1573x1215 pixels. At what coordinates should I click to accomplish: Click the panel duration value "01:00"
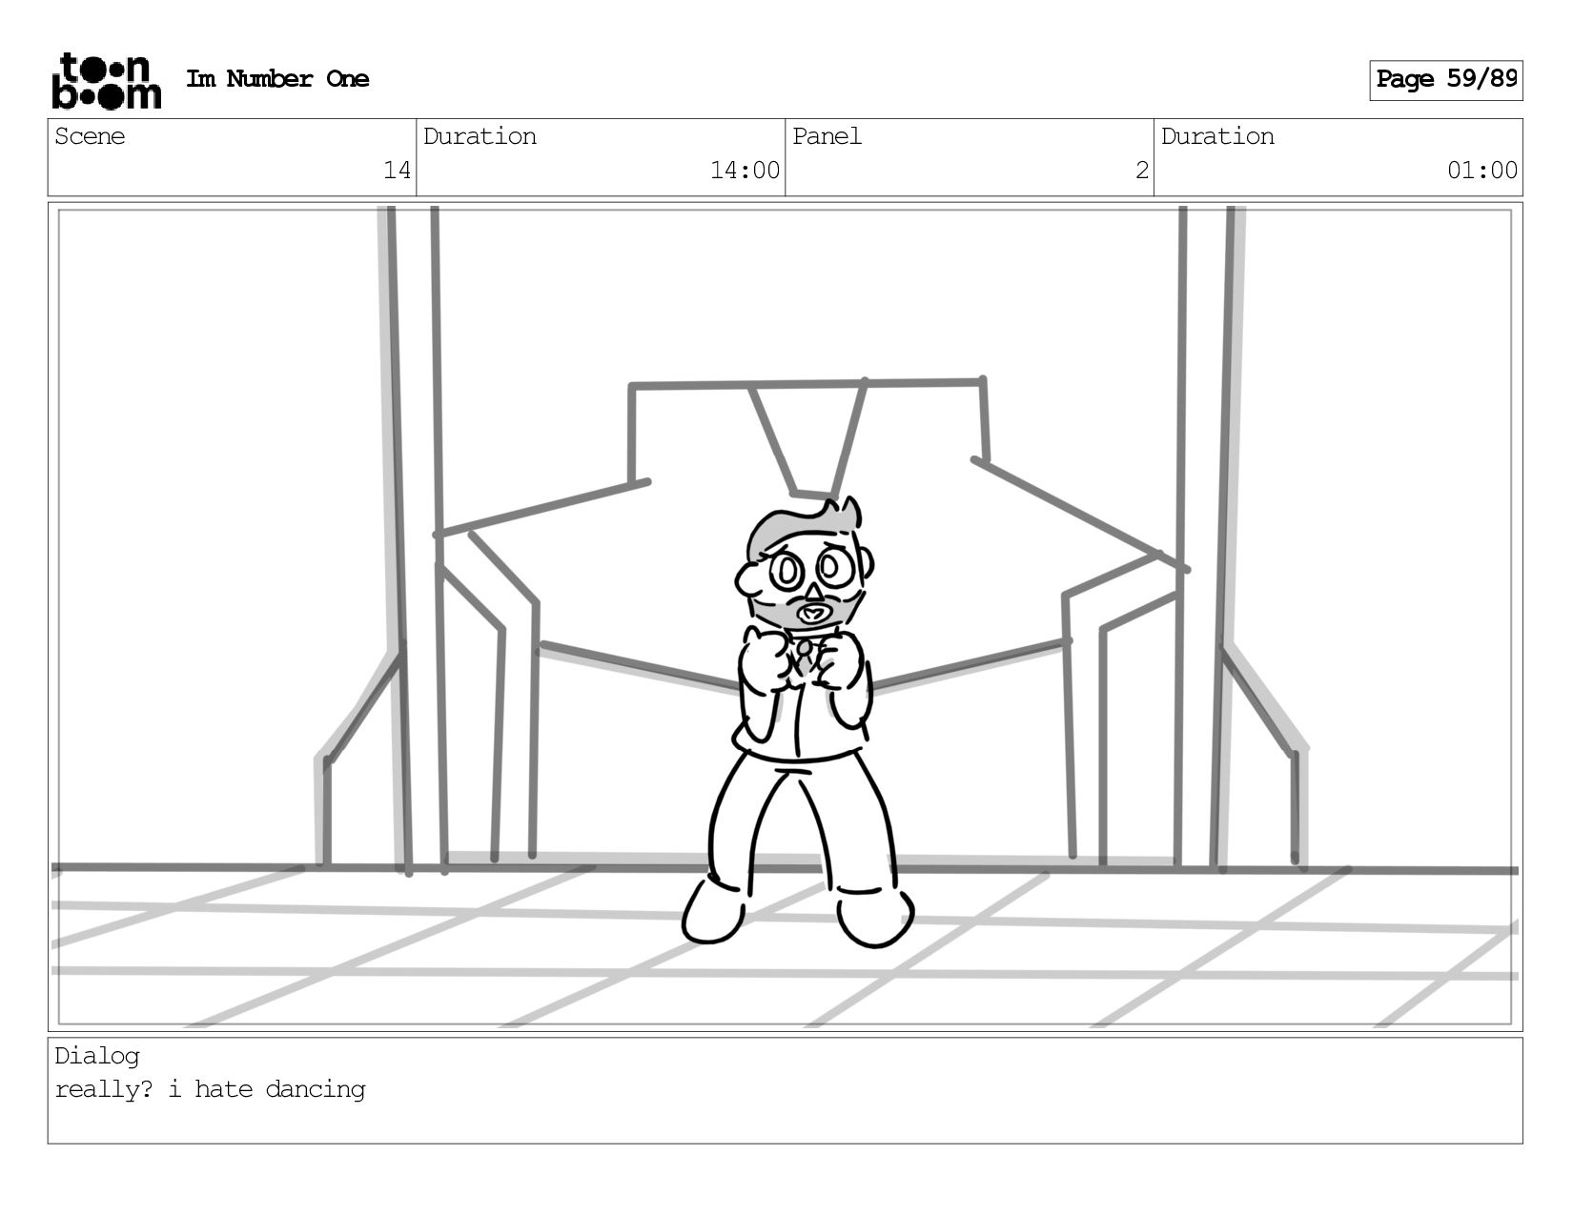click(x=1482, y=171)
